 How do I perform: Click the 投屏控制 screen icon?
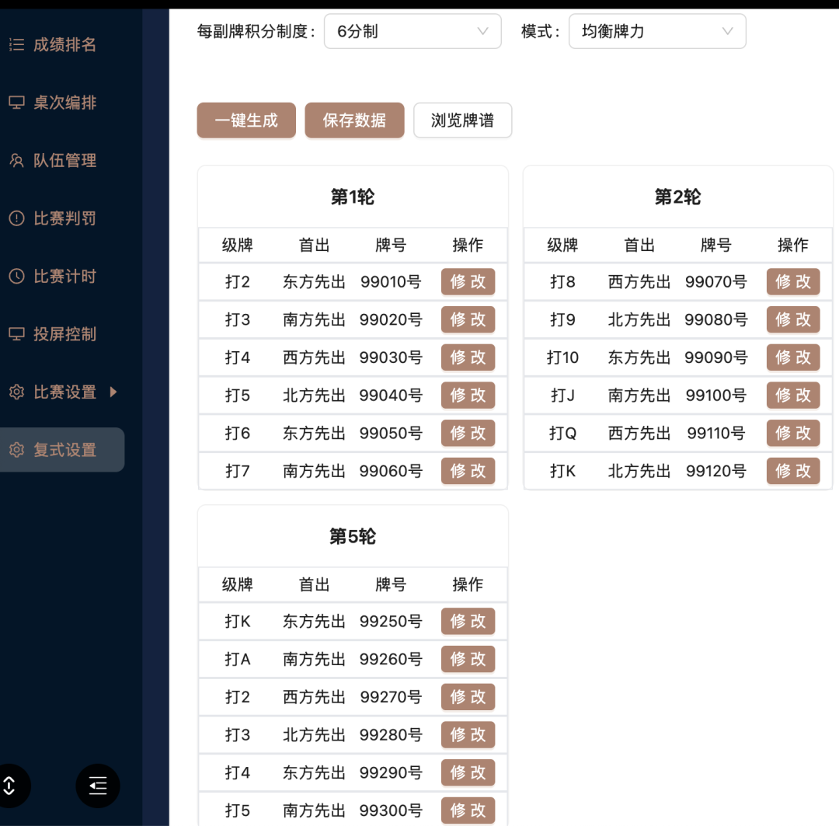point(16,334)
